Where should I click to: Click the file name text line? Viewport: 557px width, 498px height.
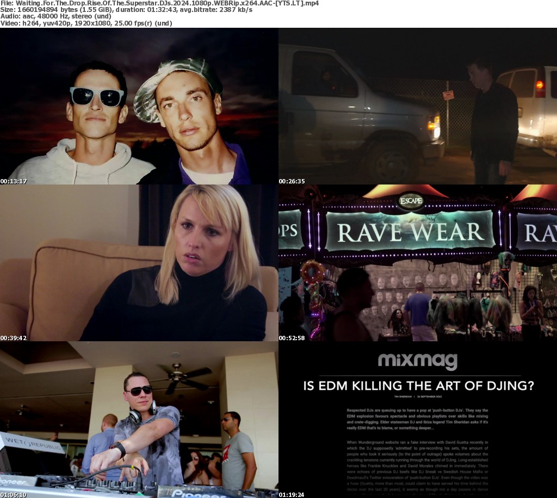(159, 3)
